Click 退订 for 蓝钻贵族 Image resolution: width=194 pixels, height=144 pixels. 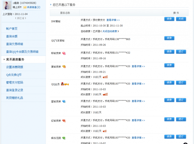(181, 100)
